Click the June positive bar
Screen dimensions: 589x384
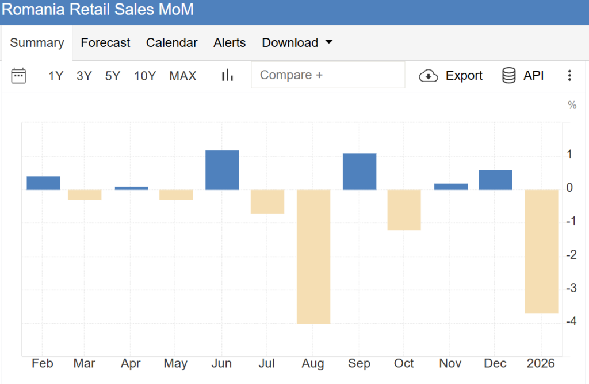click(x=222, y=170)
